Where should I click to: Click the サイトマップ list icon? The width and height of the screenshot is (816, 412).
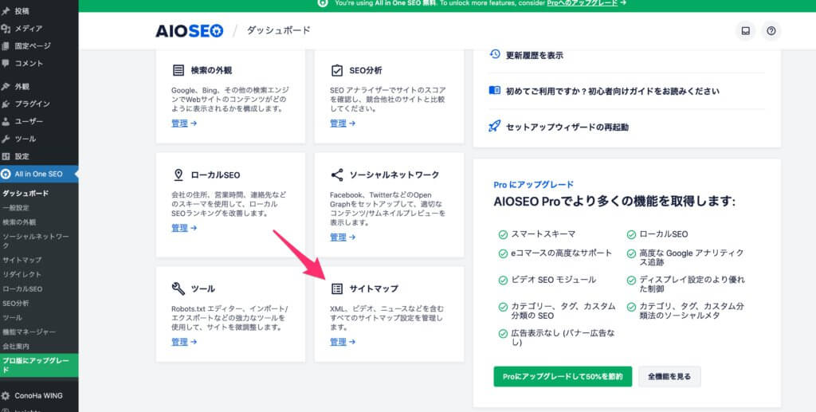(337, 288)
